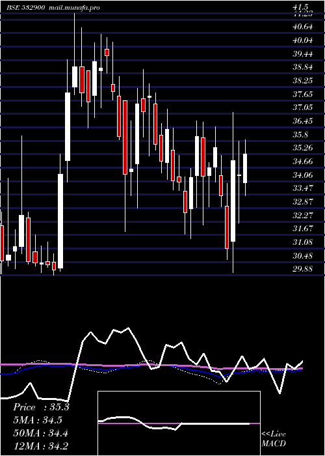Click the '50MA : 34.4' readout
Viewport: 325px width, 456px height.
[40, 433]
